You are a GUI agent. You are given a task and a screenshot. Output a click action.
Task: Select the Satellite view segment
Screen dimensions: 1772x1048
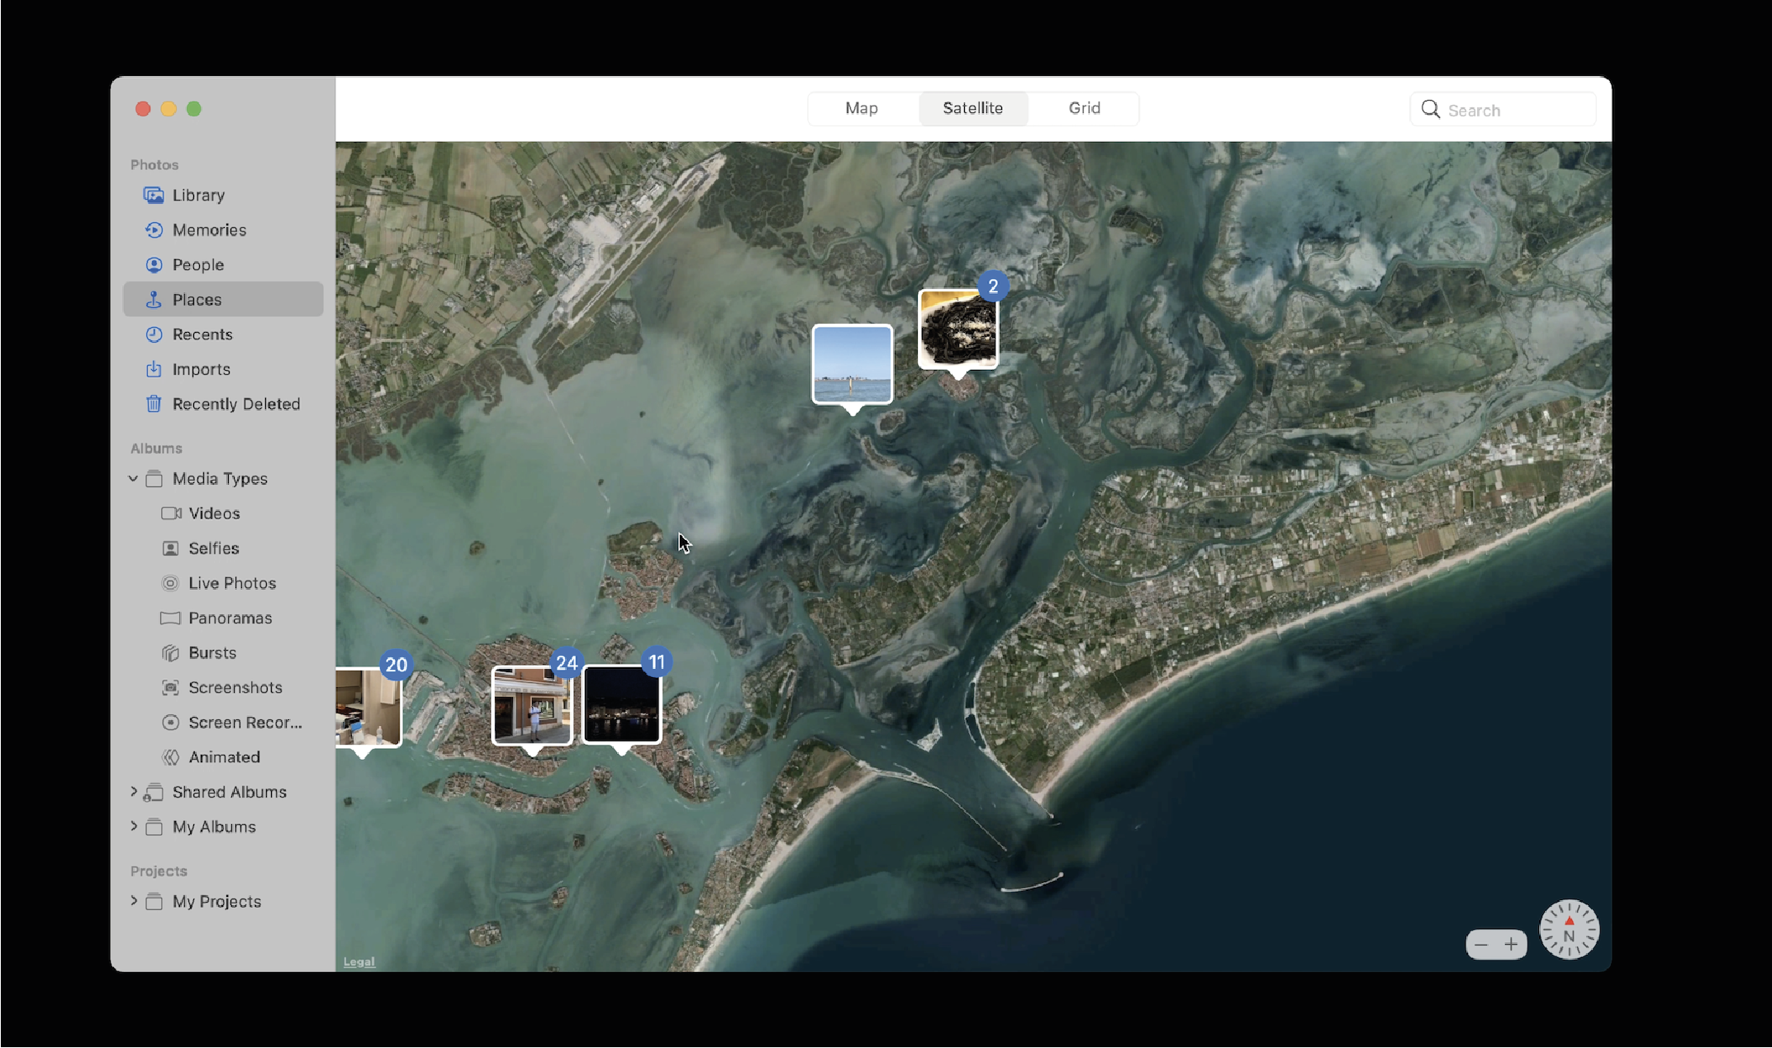click(x=972, y=108)
